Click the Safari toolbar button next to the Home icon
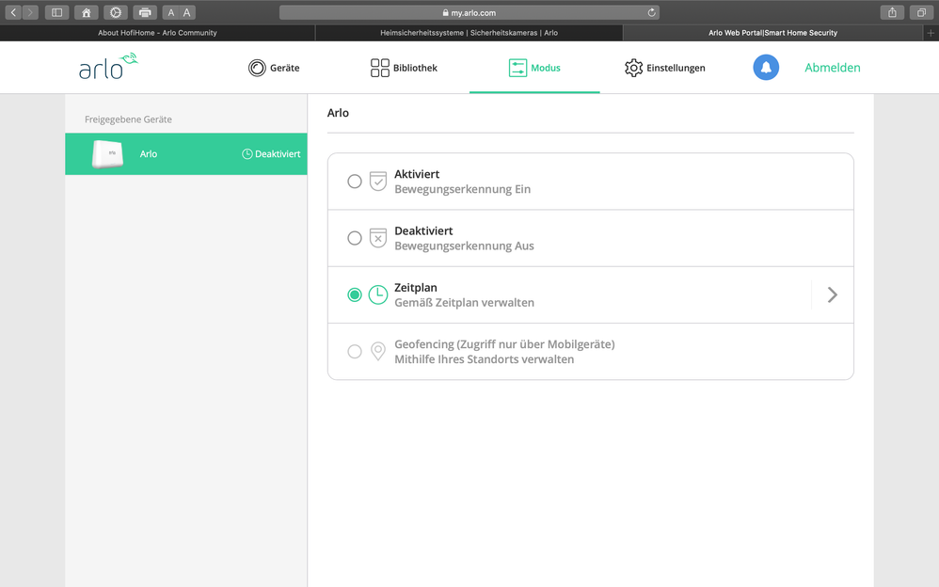 [x=116, y=12]
